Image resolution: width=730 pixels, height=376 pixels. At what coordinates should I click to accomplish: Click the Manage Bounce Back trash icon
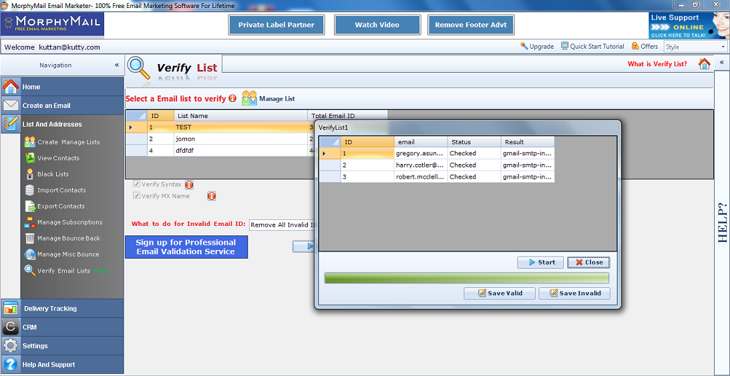30,238
